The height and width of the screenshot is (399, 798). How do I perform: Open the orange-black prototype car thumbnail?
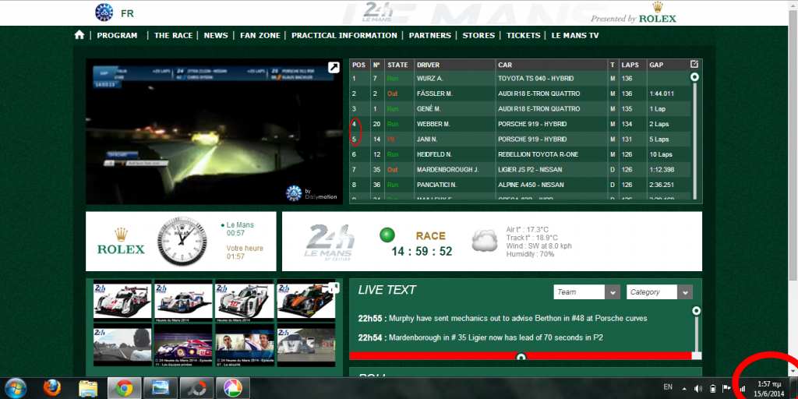click(305, 301)
